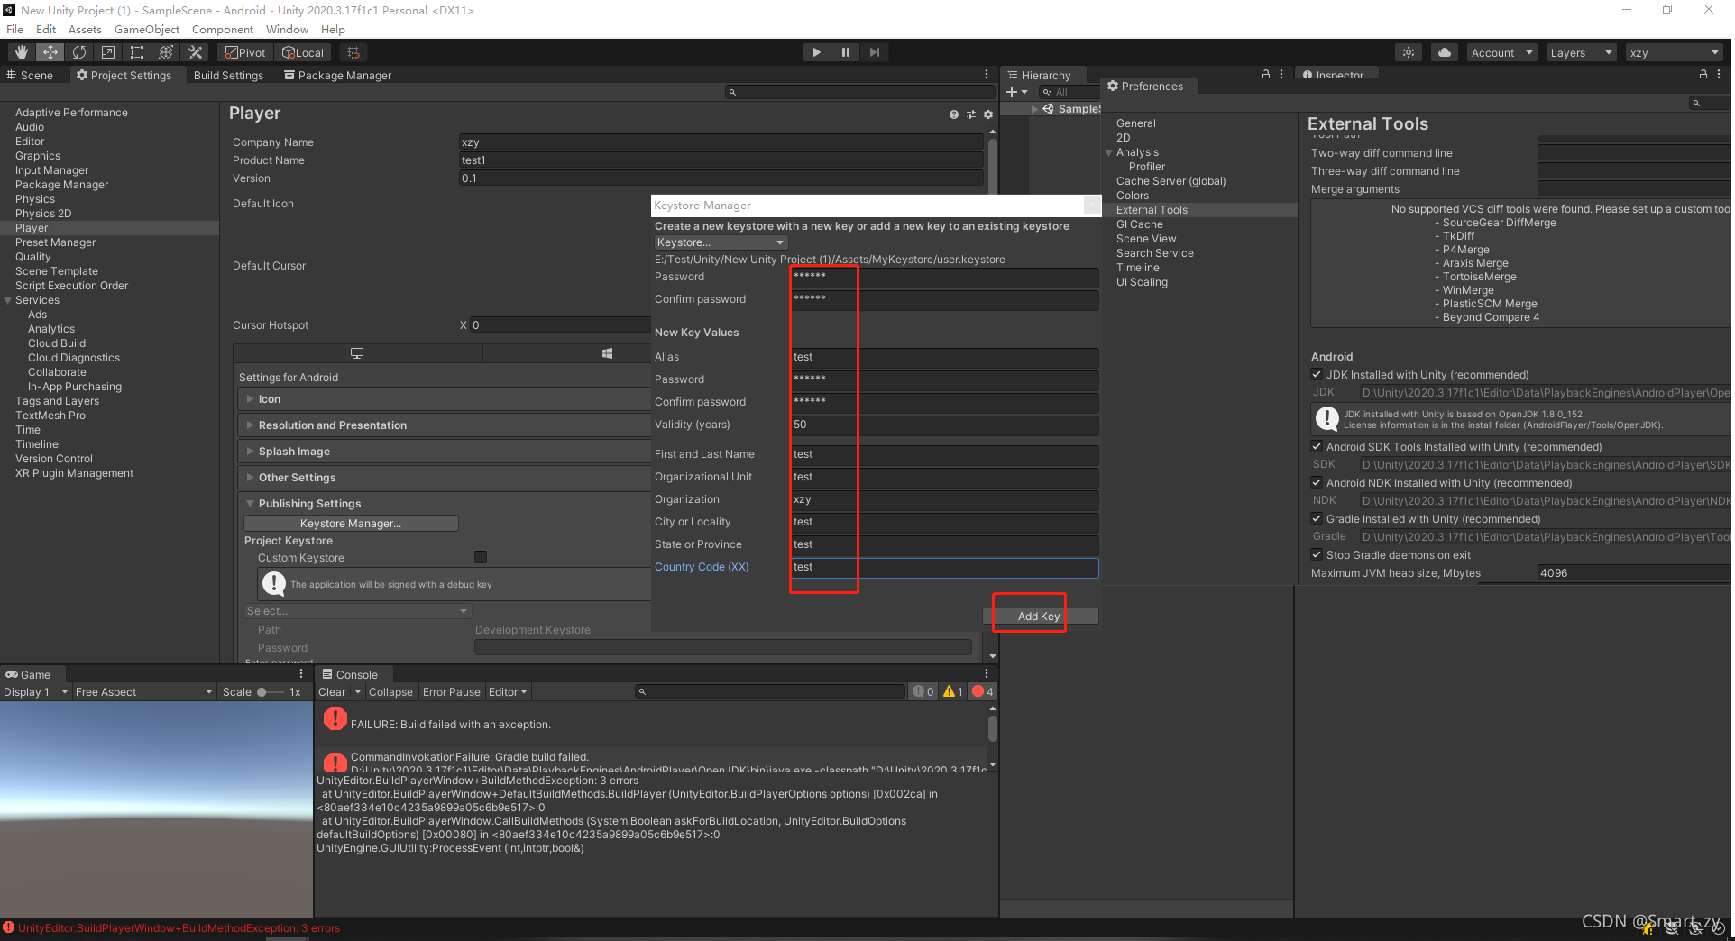This screenshot has height=941, width=1735.
Task: Toggle Local handle rotation
Action: tap(302, 52)
